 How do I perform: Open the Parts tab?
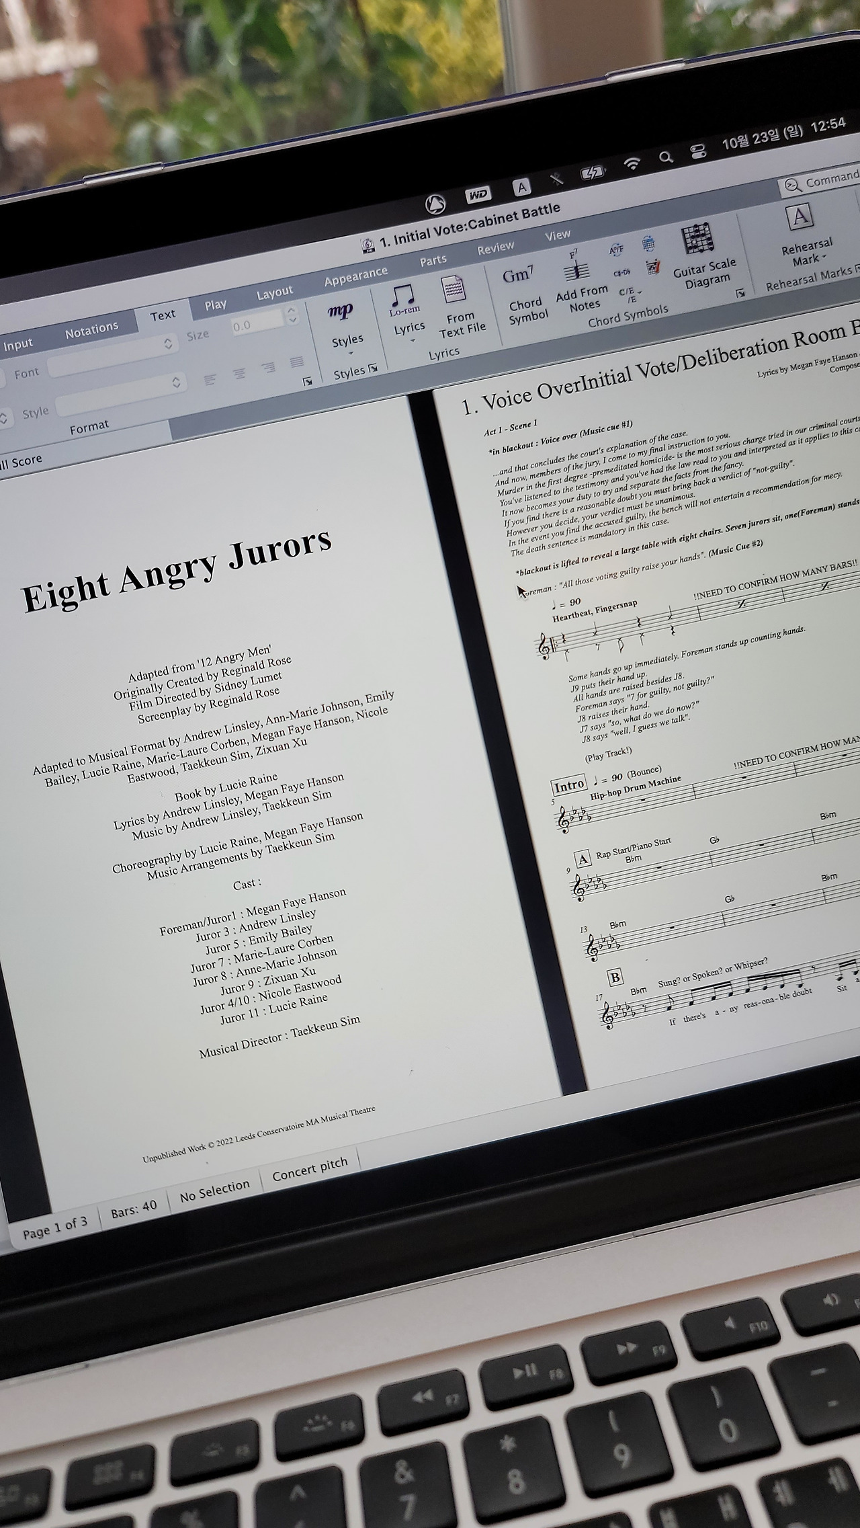click(x=433, y=260)
